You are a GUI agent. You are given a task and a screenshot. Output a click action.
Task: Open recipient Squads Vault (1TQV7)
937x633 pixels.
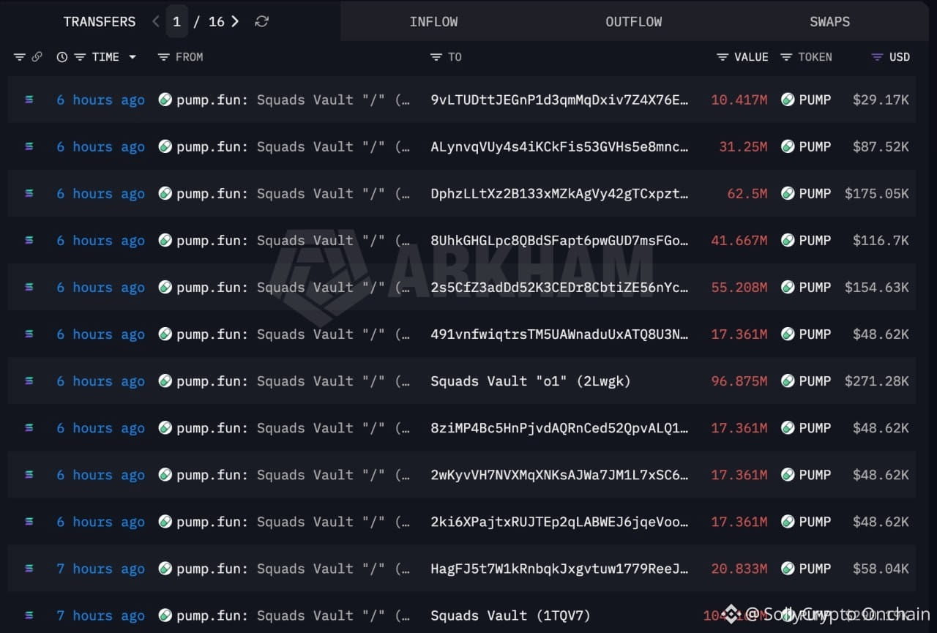point(510,615)
